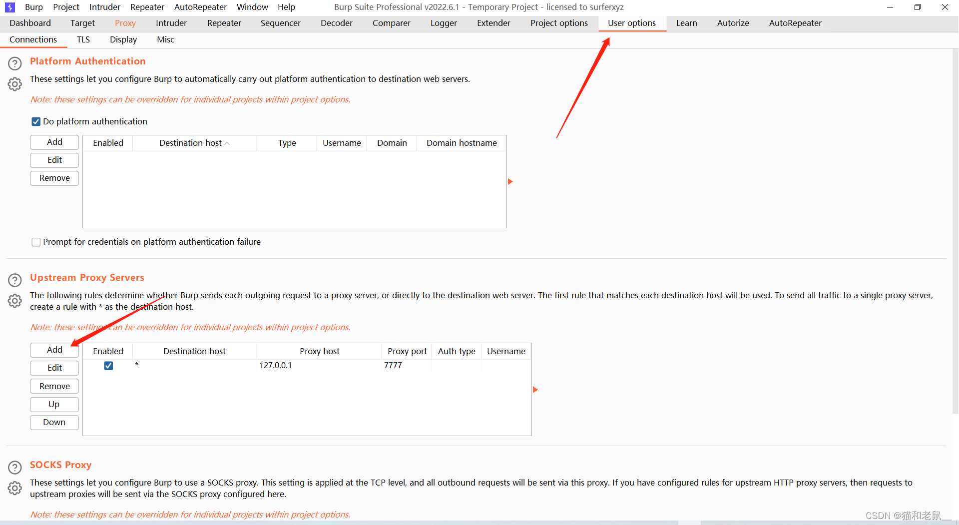Image resolution: width=959 pixels, height=525 pixels.
Task: Remove the upstream proxy server rule
Action: point(54,386)
